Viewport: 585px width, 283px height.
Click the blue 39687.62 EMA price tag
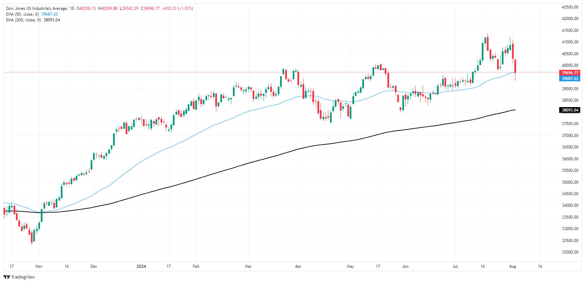[570, 79]
